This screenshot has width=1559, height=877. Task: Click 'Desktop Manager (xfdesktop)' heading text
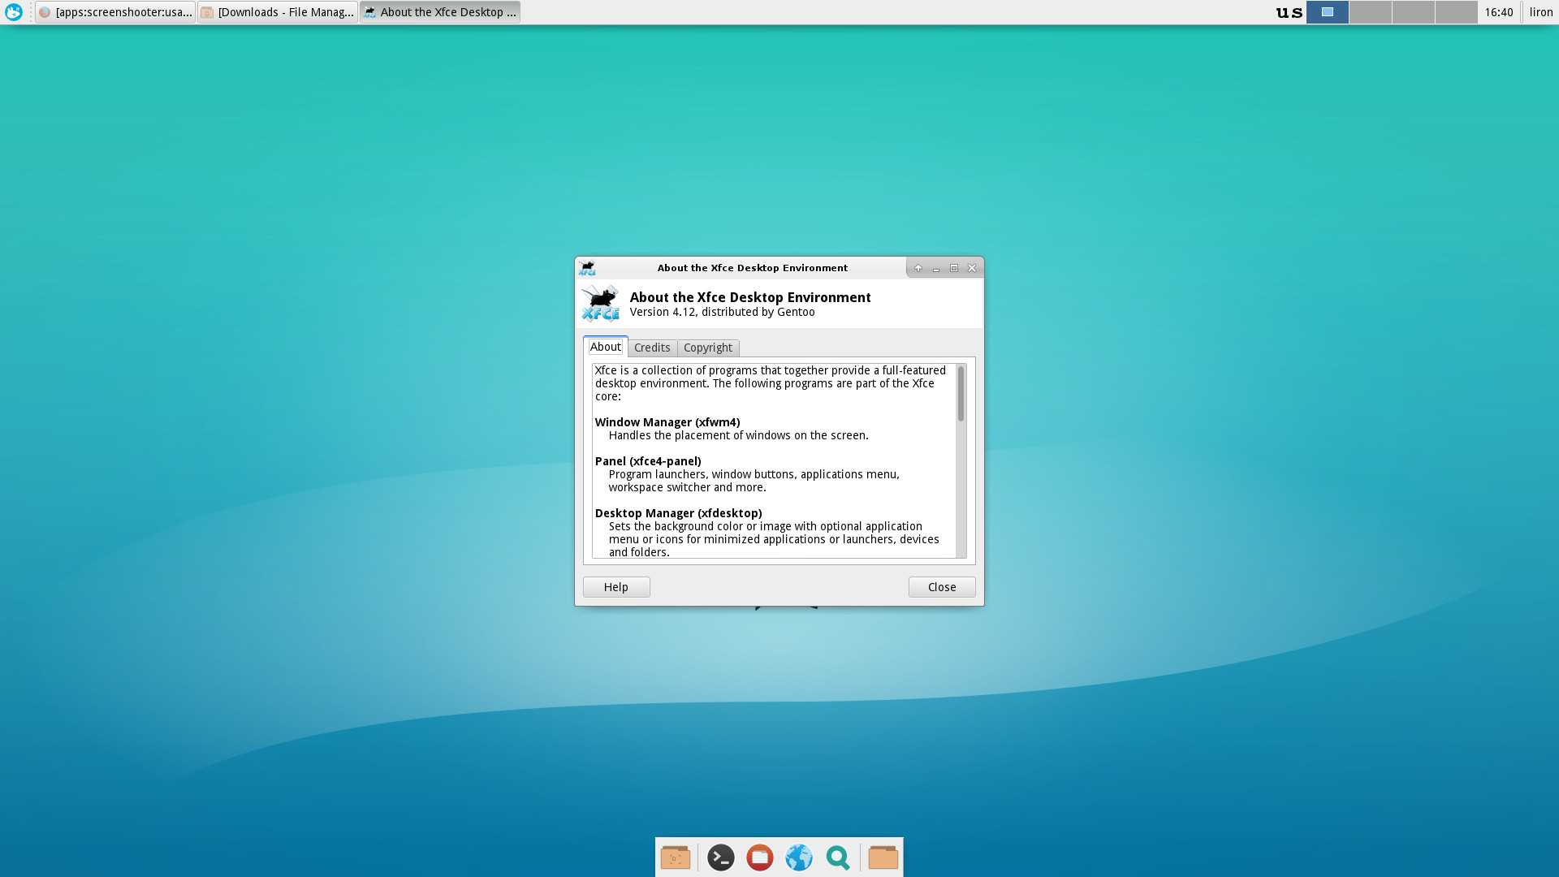(679, 513)
